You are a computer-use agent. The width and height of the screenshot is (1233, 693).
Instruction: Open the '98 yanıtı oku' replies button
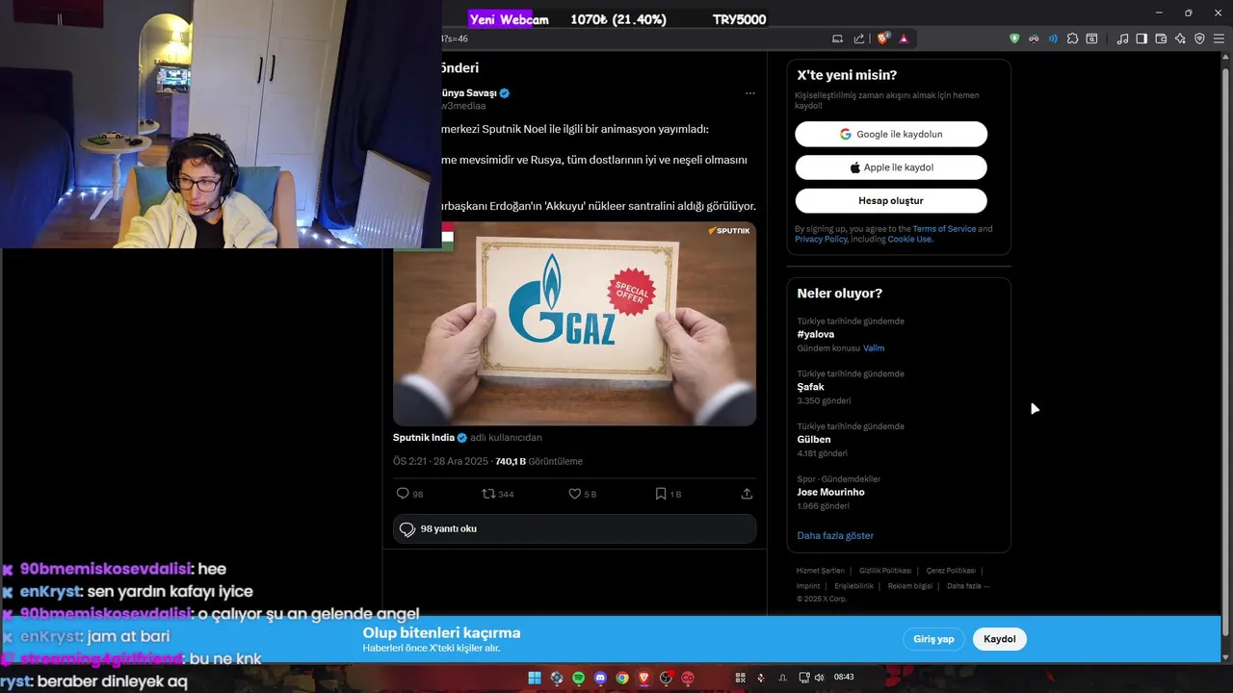(x=574, y=529)
